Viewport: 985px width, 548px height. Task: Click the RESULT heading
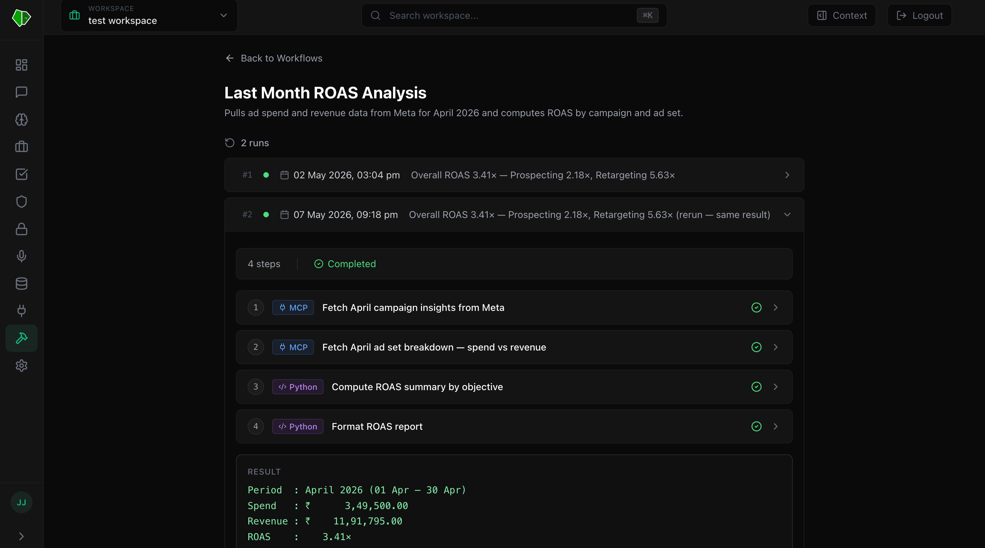[x=264, y=471]
